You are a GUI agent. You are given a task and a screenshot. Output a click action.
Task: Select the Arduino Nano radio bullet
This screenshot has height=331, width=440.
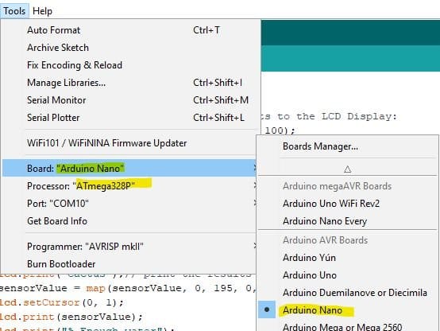pos(267,310)
